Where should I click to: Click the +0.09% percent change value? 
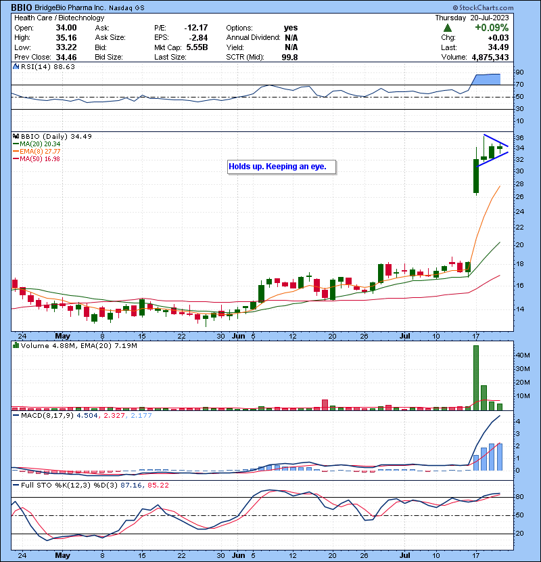492,28
